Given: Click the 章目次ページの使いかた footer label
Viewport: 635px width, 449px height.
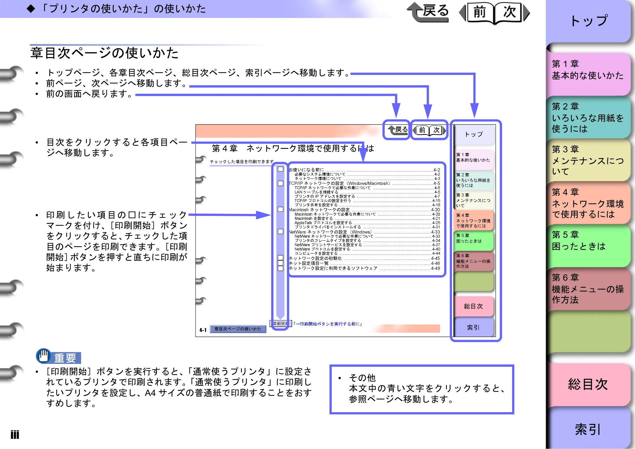Looking at the screenshot, I should click(x=238, y=329).
